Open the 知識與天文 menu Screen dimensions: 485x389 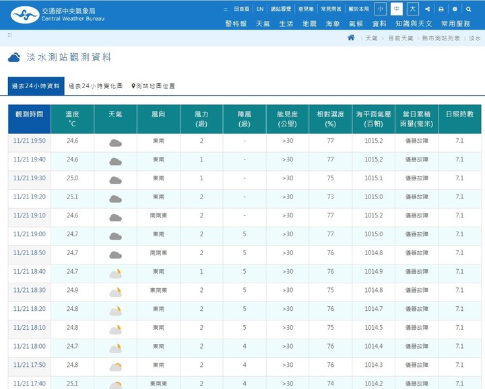[414, 24]
